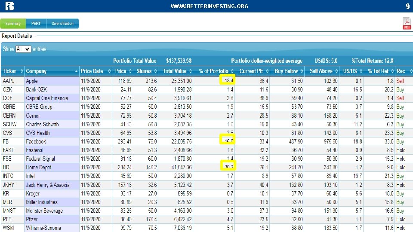
Task: Click the %Total Return: 12.8 summary
Action: coord(372,61)
